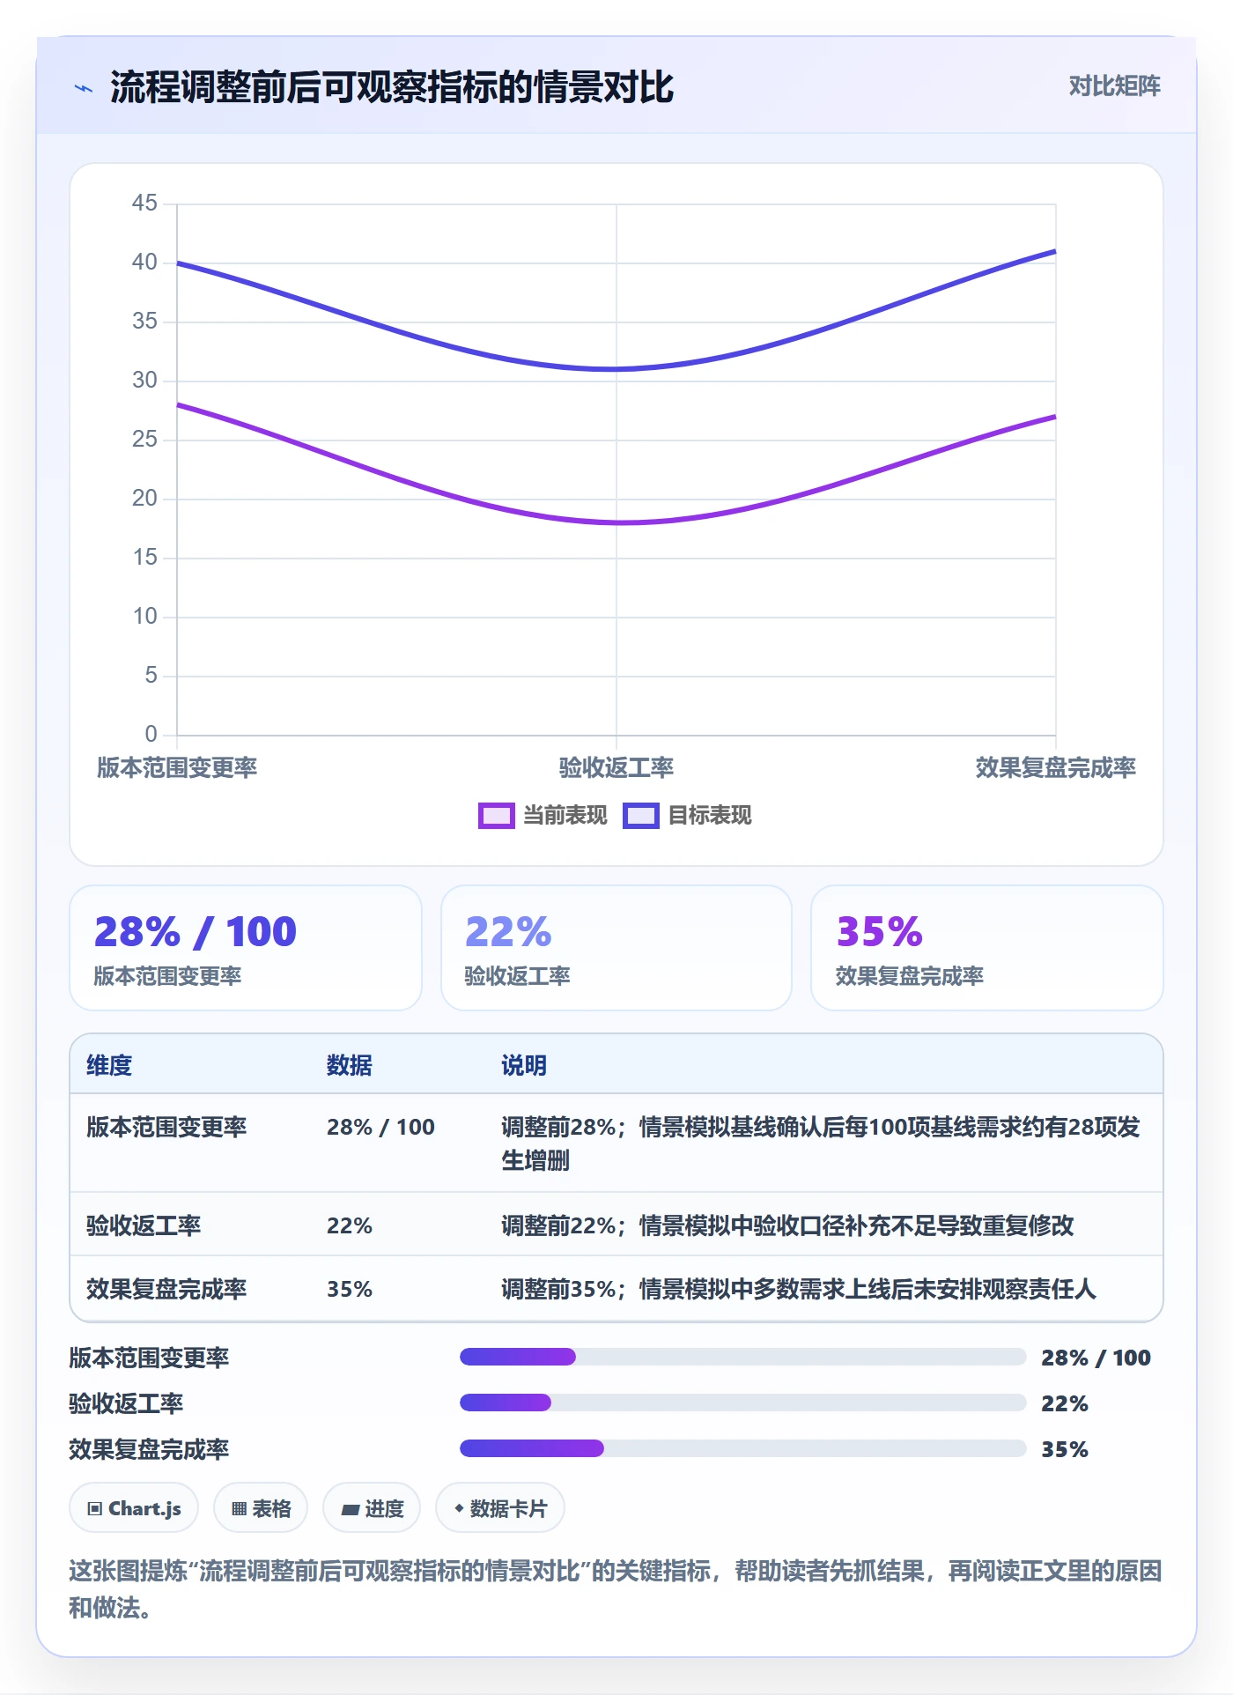The image size is (1233, 1695).
Task: Click the 效果复盘完成率 label beside its progress bar
Action: [x=149, y=1449]
